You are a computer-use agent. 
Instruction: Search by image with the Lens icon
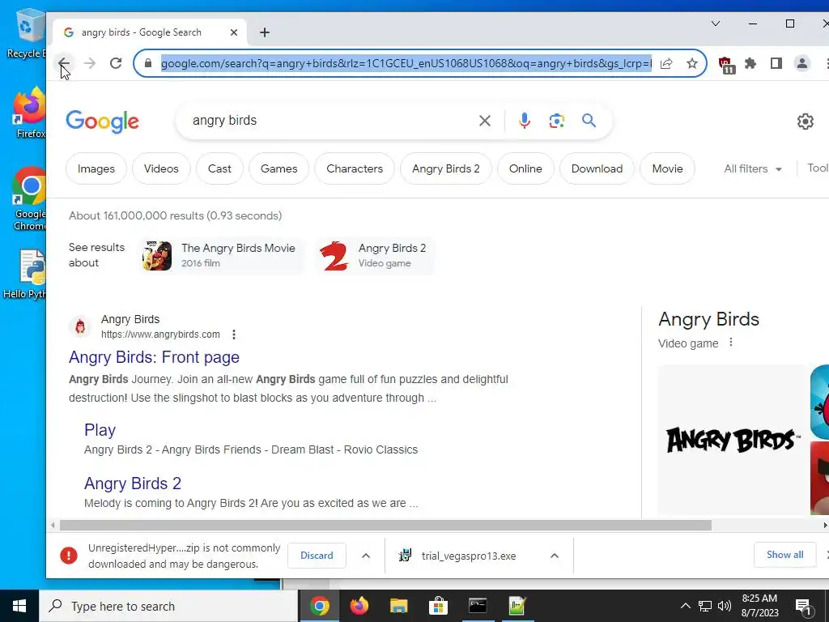tap(556, 121)
